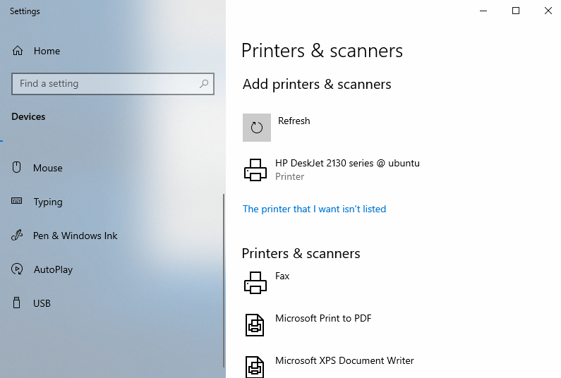The height and width of the screenshot is (378, 561).
Task: Click the Mouse icon in sidebar
Action: click(x=18, y=168)
